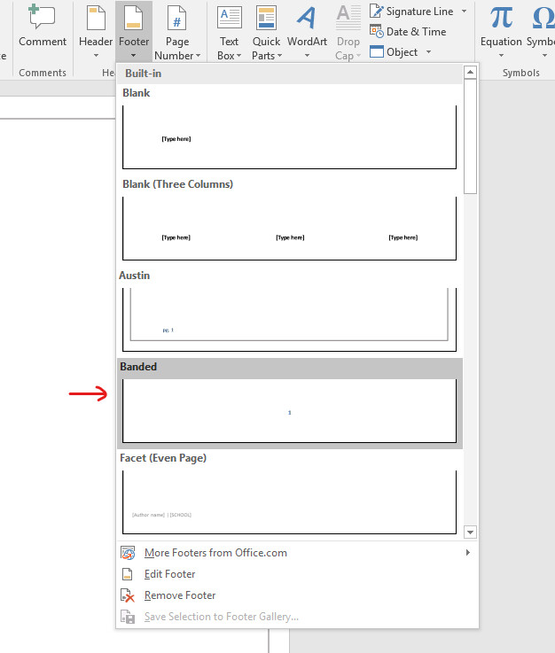Image resolution: width=555 pixels, height=653 pixels.
Task: Click the Symbols group label
Action: click(520, 73)
